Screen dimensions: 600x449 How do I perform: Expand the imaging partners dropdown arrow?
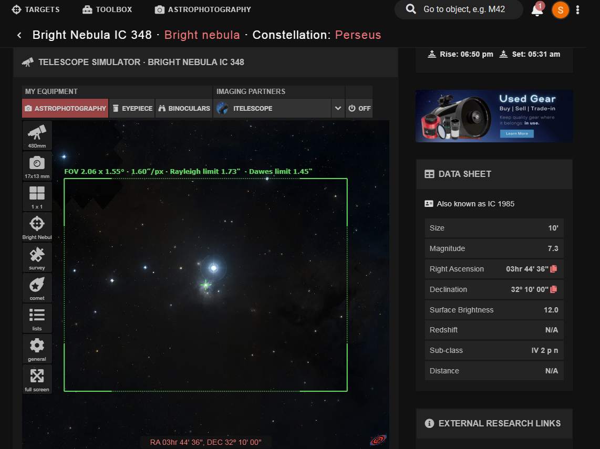coord(338,108)
